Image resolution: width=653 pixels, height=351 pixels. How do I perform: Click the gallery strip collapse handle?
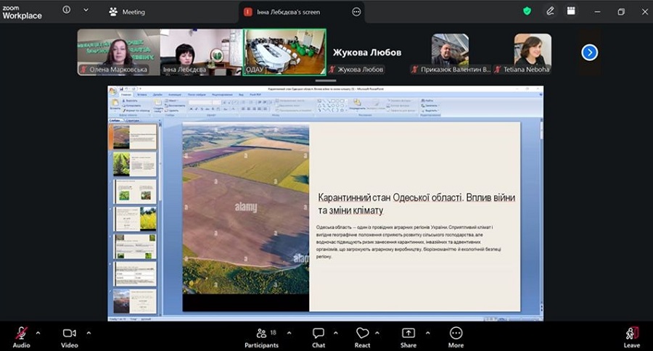[326, 80]
